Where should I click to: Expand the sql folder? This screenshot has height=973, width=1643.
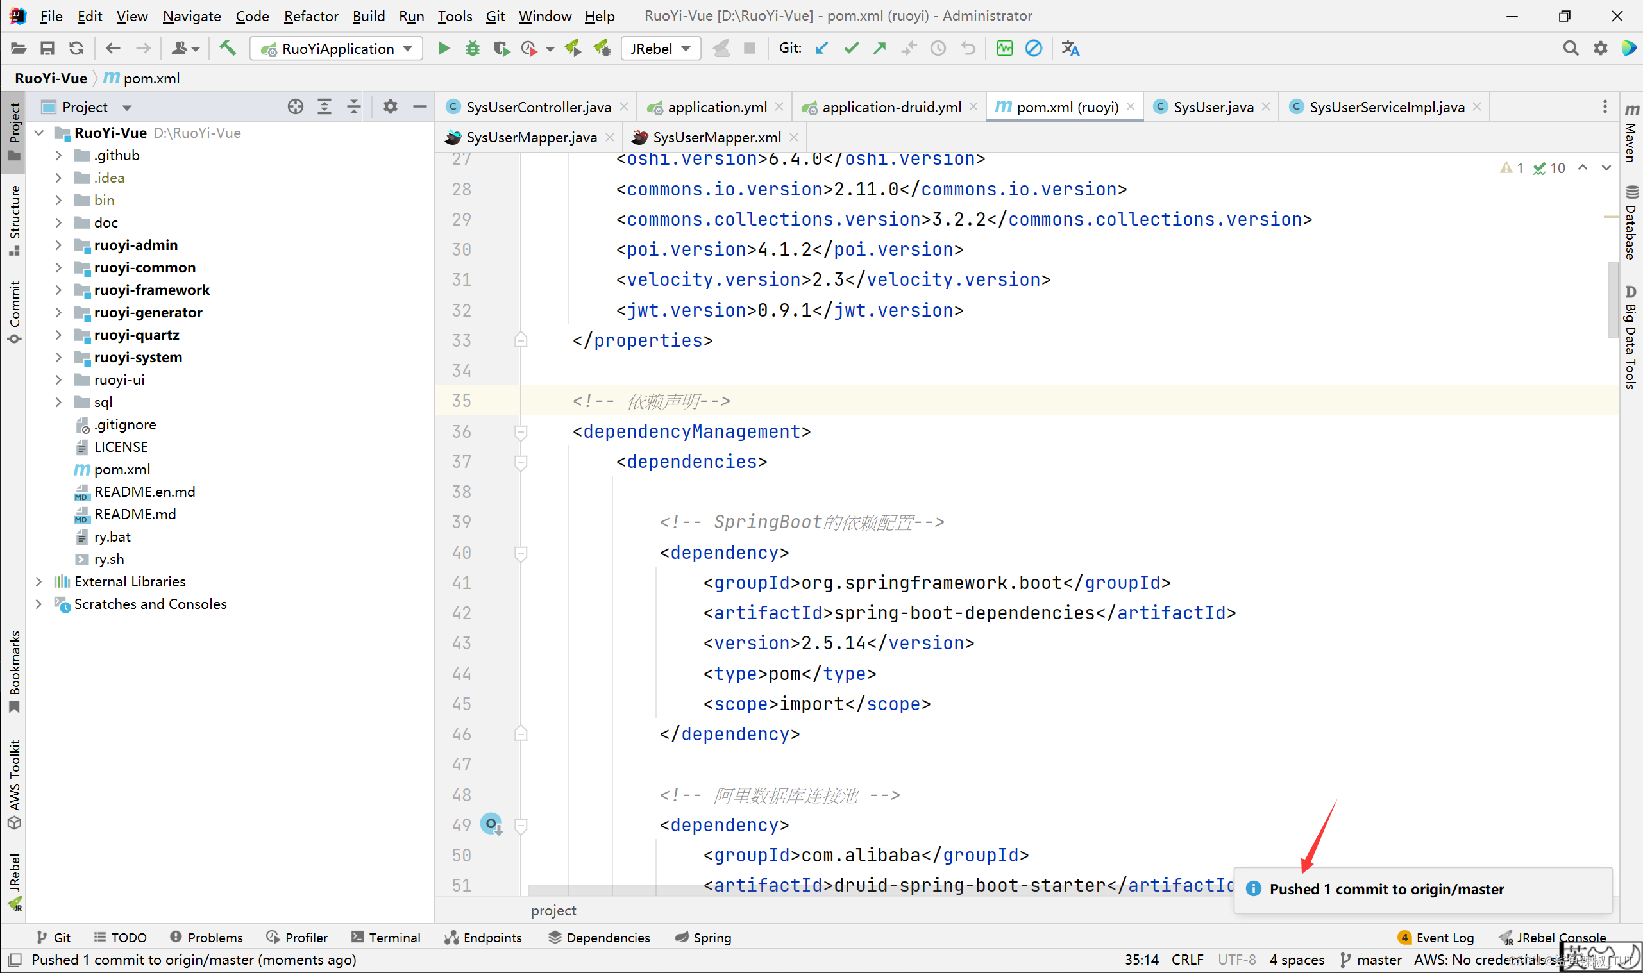[58, 402]
